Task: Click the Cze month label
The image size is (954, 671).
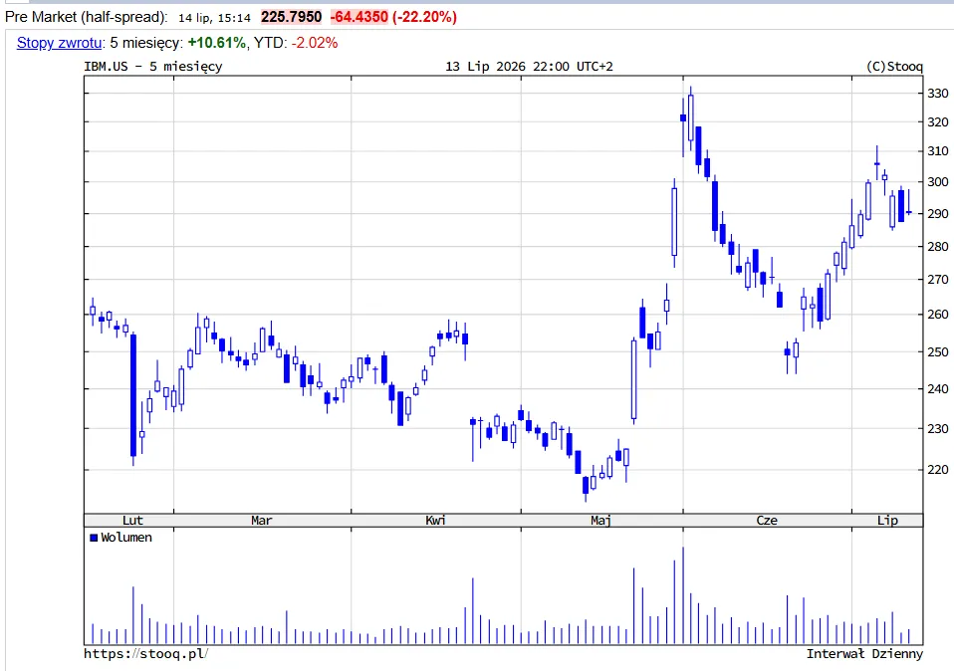Action: 767,520
